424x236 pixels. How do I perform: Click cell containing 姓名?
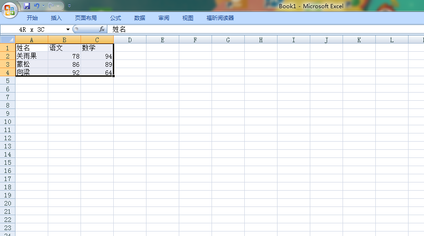[x=32, y=48]
